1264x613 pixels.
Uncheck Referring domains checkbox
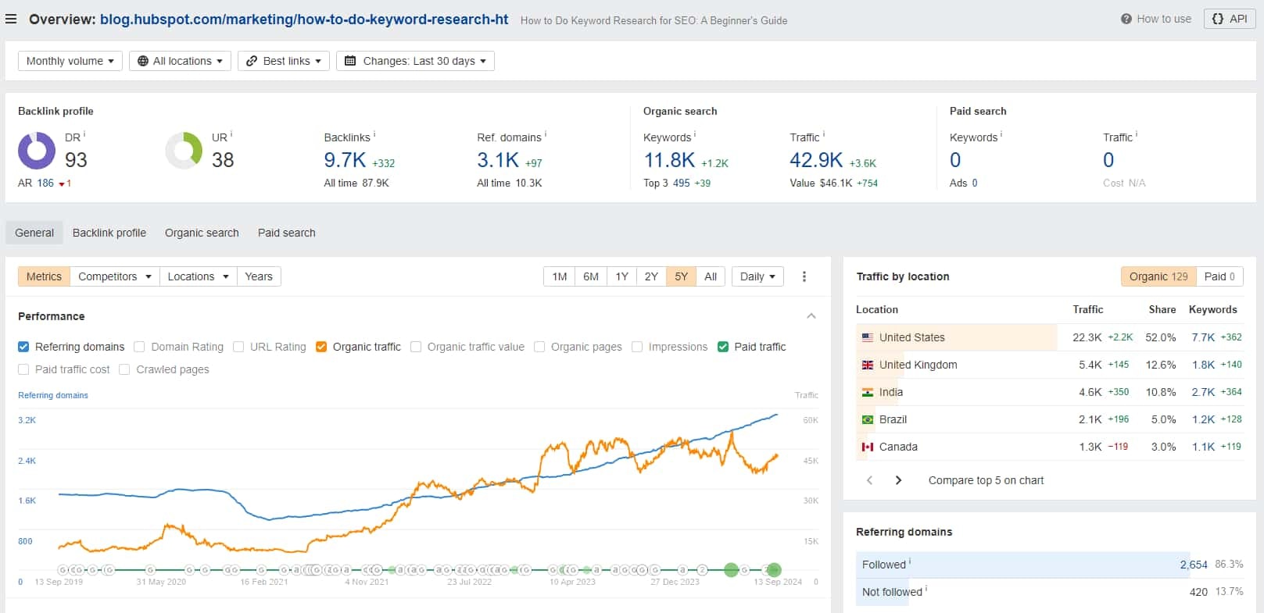point(23,347)
